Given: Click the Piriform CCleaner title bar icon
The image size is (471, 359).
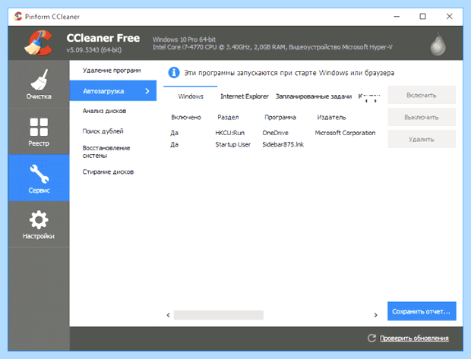Looking at the screenshot, I should click(18, 16).
